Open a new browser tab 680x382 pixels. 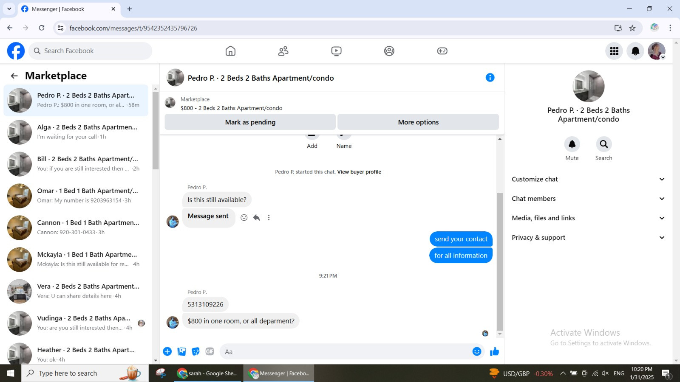point(130,9)
